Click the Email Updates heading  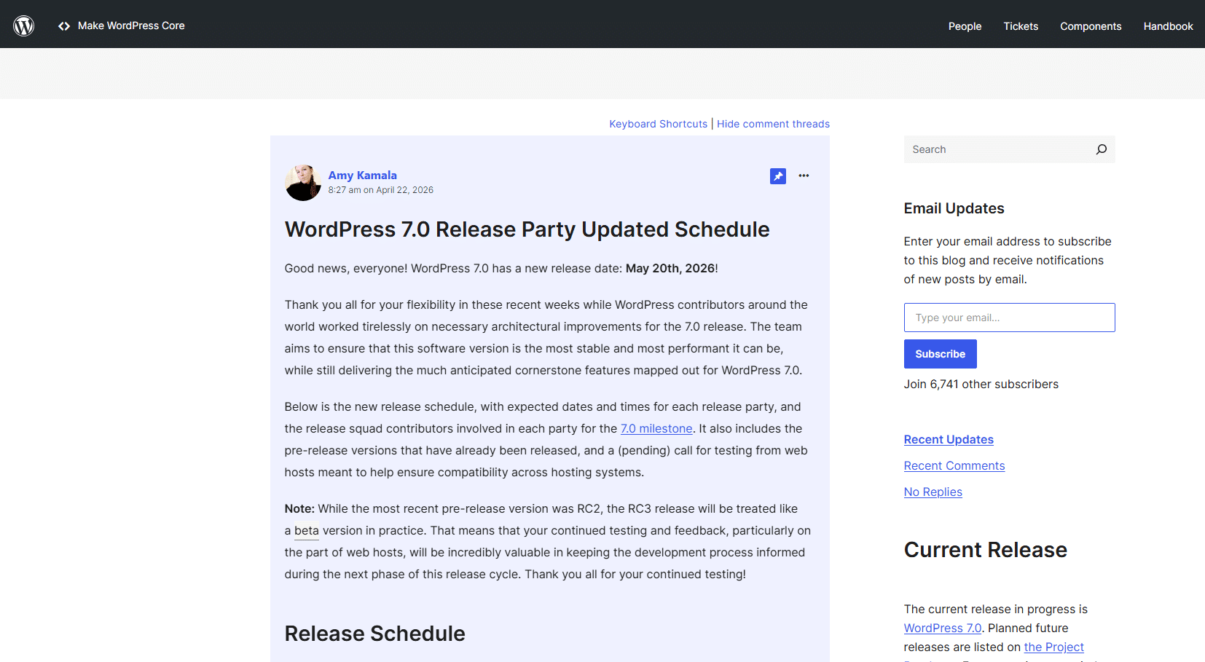click(954, 208)
